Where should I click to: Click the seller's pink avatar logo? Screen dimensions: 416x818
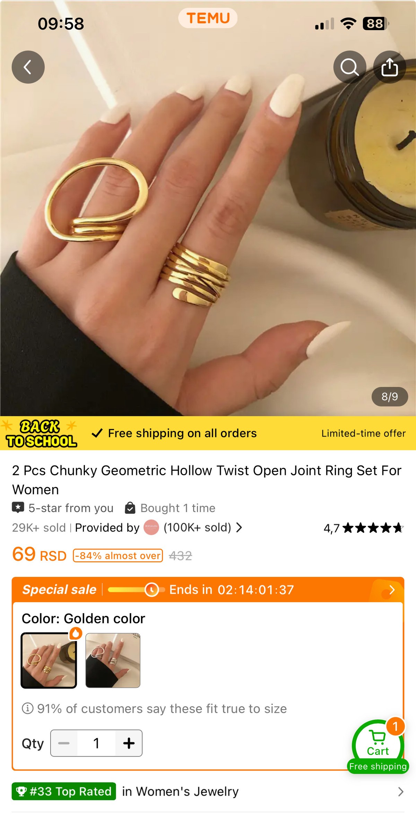tap(151, 527)
